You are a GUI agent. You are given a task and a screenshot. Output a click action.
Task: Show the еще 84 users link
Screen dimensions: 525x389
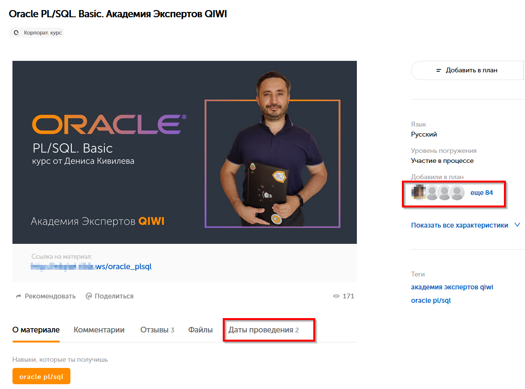(x=481, y=193)
